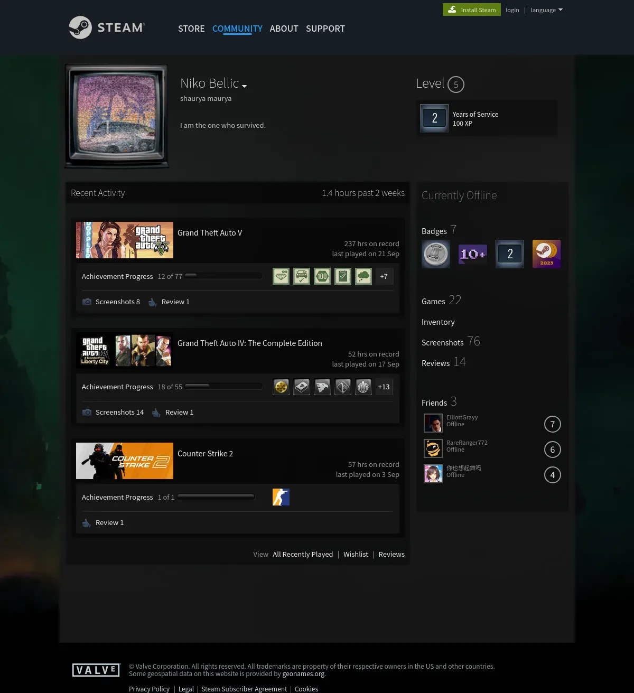Click the camera icon beside Screenshots 8
This screenshot has height=693, width=634.
coord(87,302)
